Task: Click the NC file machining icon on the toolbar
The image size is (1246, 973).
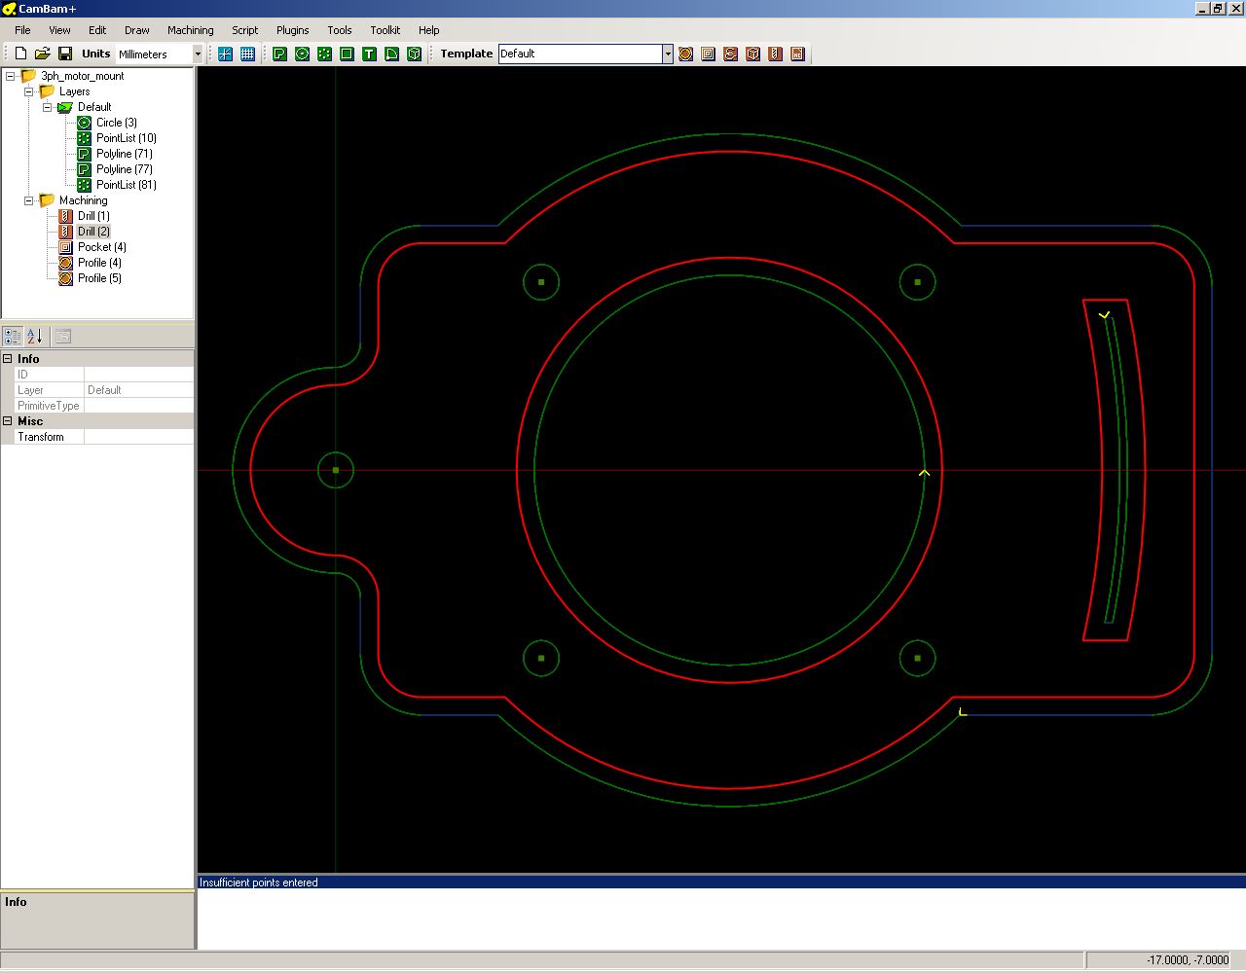Action: click(x=797, y=54)
